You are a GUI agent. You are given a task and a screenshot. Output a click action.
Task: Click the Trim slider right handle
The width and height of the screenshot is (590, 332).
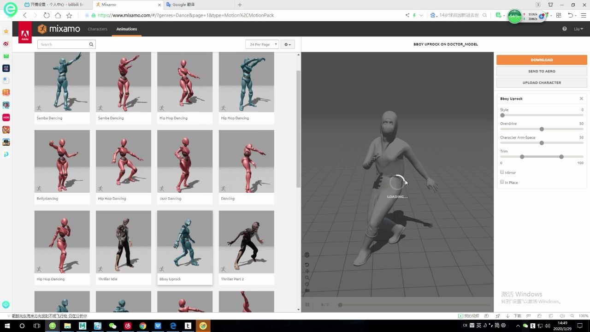(x=561, y=157)
